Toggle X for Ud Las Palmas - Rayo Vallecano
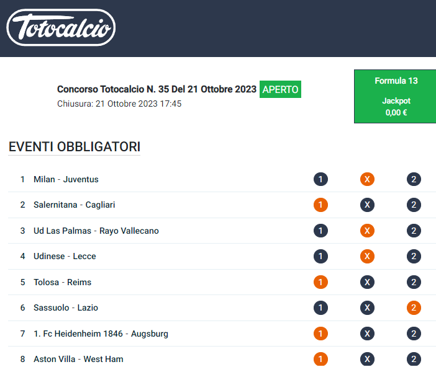This screenshot has height=367, width=436. pos(367,231)
